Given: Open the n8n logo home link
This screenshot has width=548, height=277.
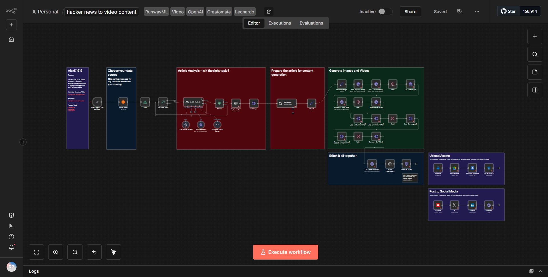Looking at the screenshot, I should pyautogui.click(x=11, y=11).
